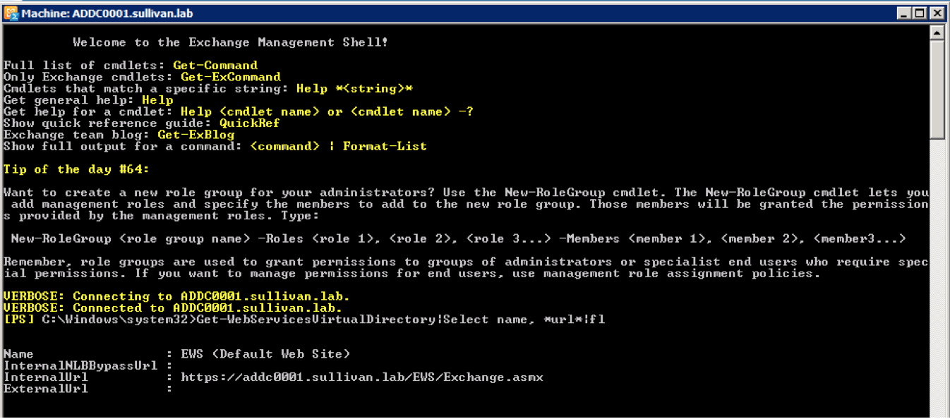Click the InternalUrl https EWS address
This screenshot has width=950, height=419.
(x=362, y=377)
